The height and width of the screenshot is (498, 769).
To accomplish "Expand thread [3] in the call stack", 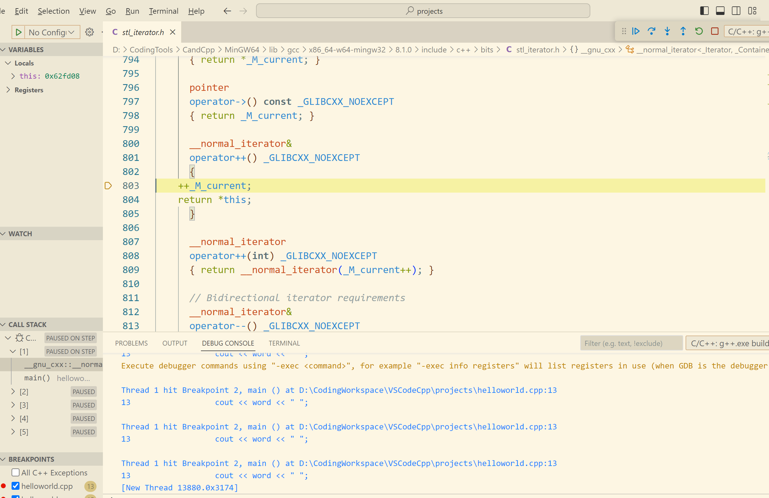I will point(13,405).
